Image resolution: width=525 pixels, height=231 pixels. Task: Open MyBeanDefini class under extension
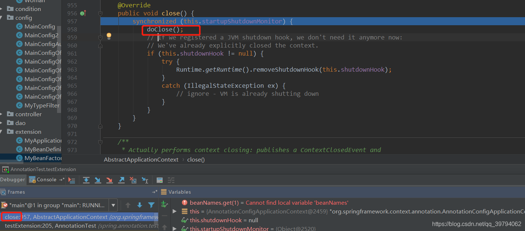click(x=43, y=149)
